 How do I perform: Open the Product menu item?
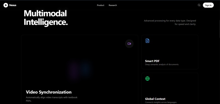101,5
